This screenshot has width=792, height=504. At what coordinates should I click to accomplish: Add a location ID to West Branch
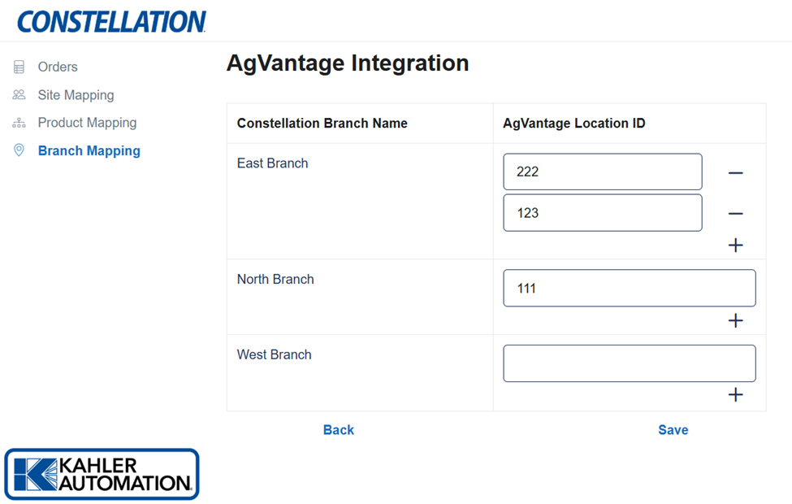pyautogui.click(x=735, y=395)
